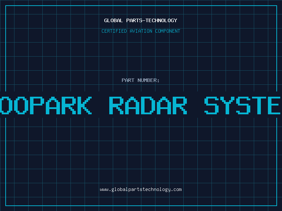Click the website link www.globalpartstechnology.com
Image resolution: width=282 pixels, height=211 pixels.
pos(141,189)
